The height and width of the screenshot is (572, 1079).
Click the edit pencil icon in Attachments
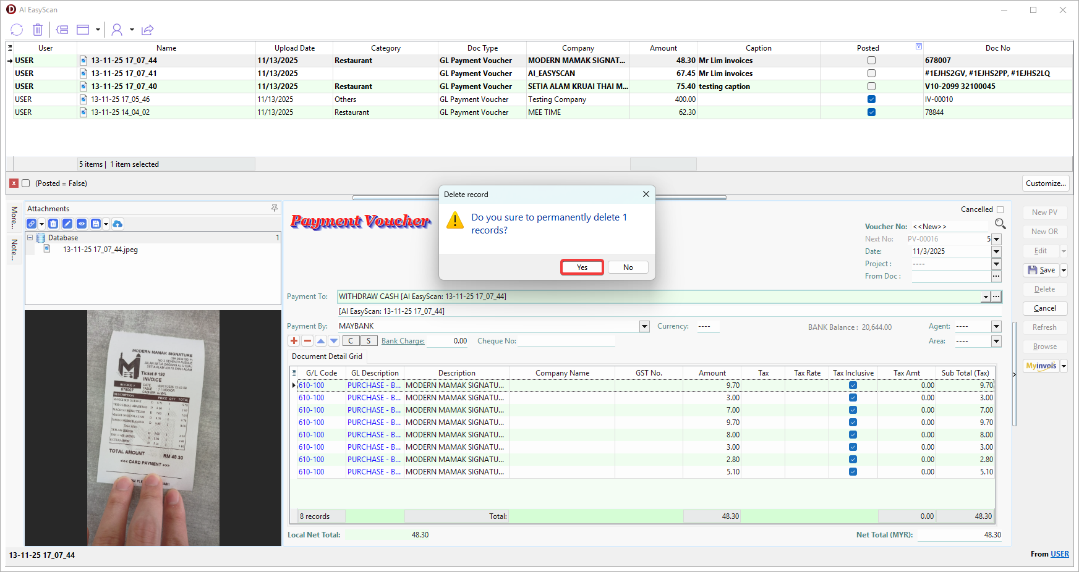click(67, 224)
